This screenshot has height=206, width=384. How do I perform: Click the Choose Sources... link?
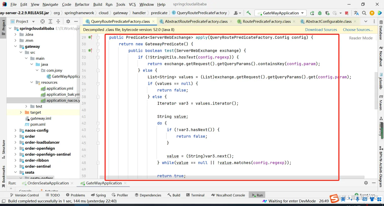point(358,30)
